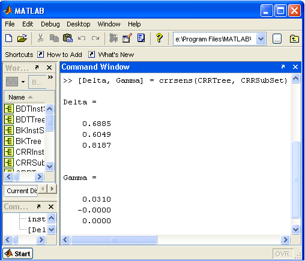Screen dimensions: 305x261
Task: Click the workspace plot waveform icon
Action: coord(12,82)
